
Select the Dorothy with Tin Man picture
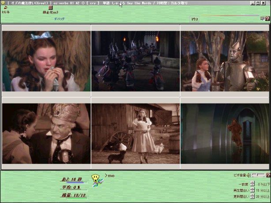pyautogui.click(x=225, y=61)
